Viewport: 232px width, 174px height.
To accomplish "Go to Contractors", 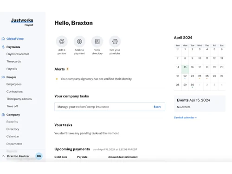I will click(14, 91).
